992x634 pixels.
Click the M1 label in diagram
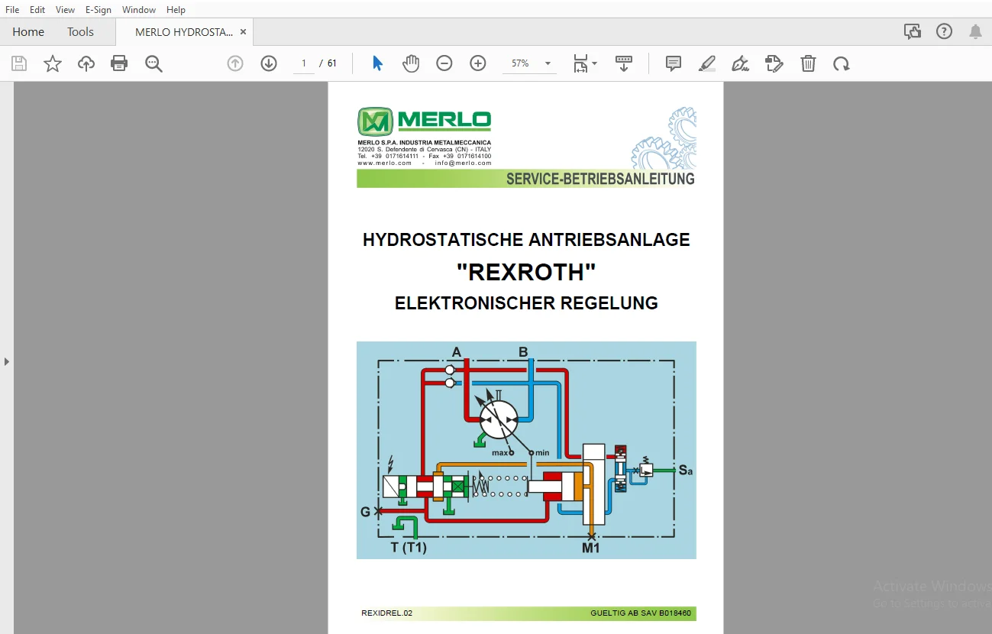coord(592,548)
